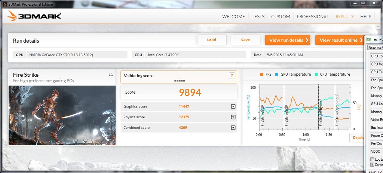The height and width of the screenshot is (173, 383).
Task: Click View result online button
Action: coord(340,40)
